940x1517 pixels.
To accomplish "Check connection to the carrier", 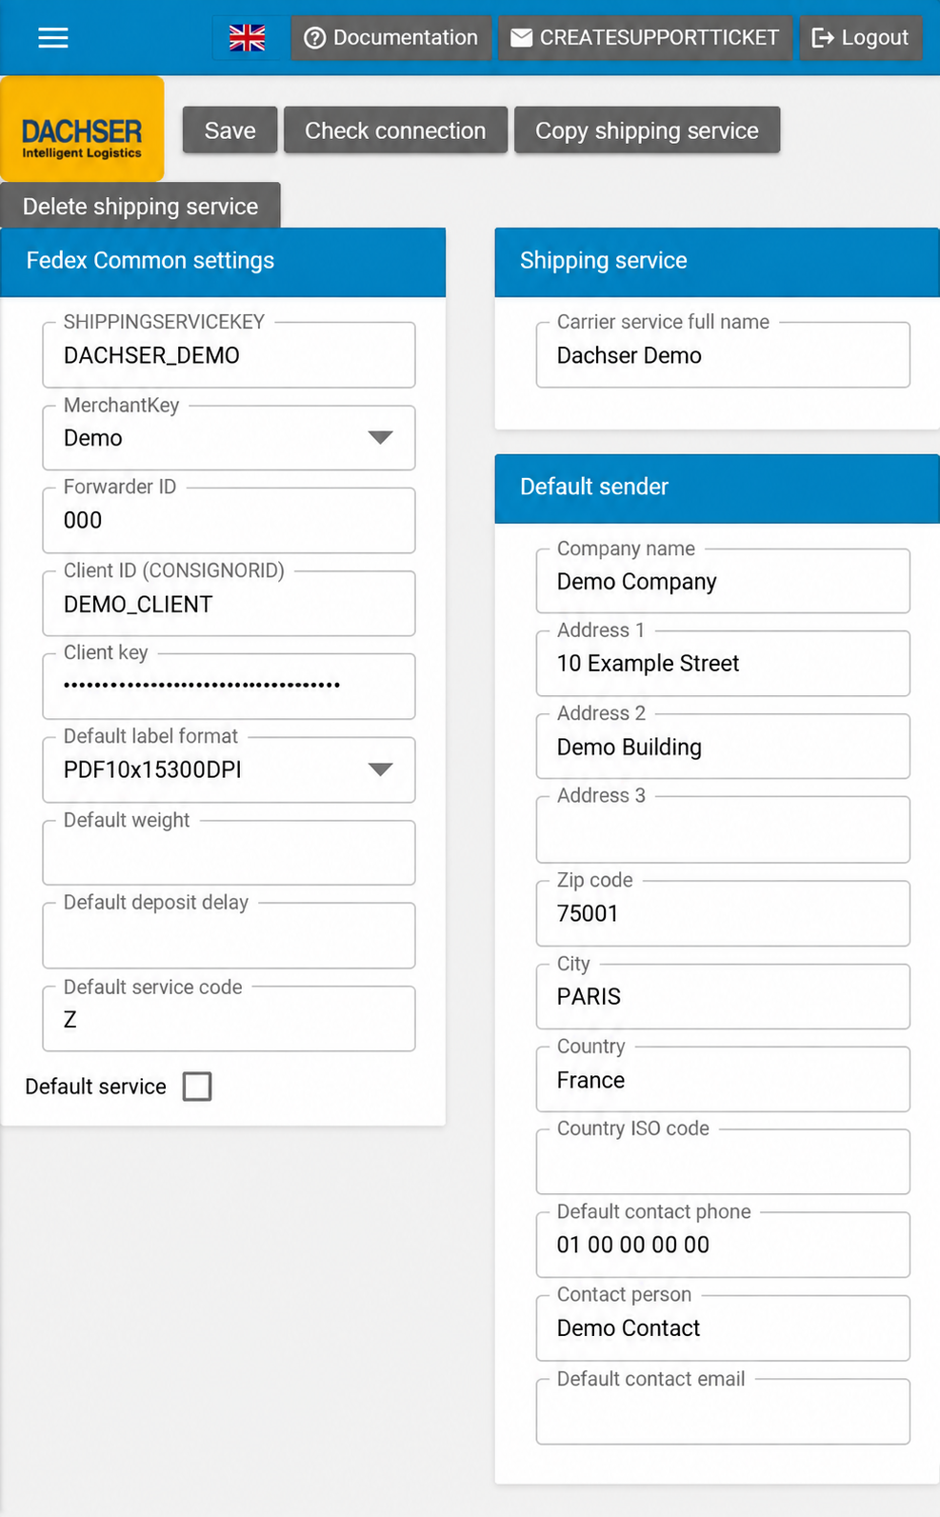I will coord(395,130).
